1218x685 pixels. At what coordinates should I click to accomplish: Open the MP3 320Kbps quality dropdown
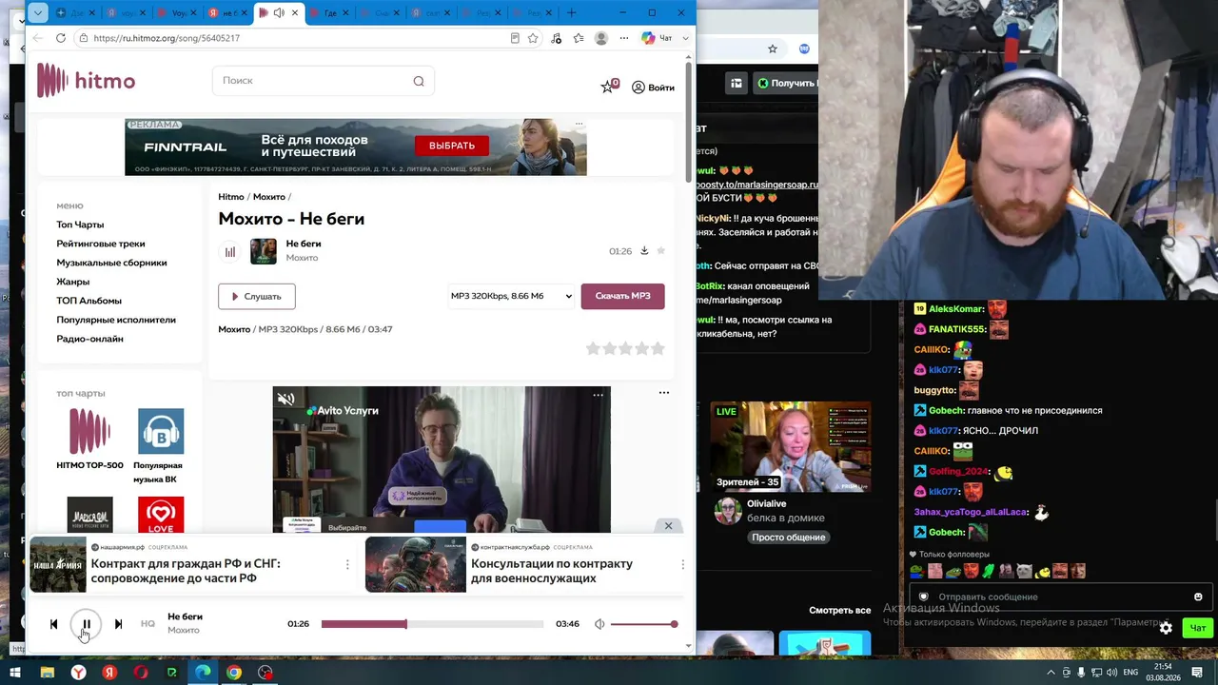(x=512, y=296)
